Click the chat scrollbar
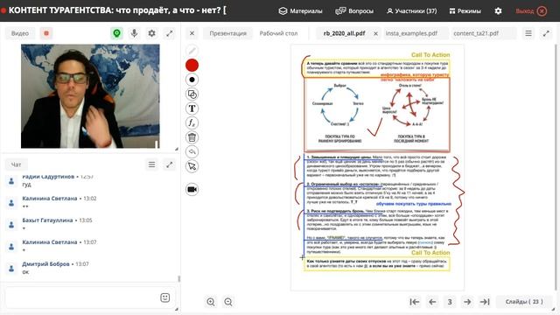 [178, 278]
